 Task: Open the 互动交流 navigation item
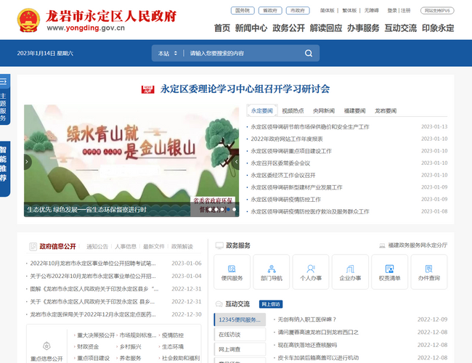(x=400, y=28)
